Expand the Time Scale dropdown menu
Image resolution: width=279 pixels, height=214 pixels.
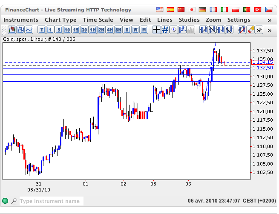pyautogui.click(x=98, y=20)
